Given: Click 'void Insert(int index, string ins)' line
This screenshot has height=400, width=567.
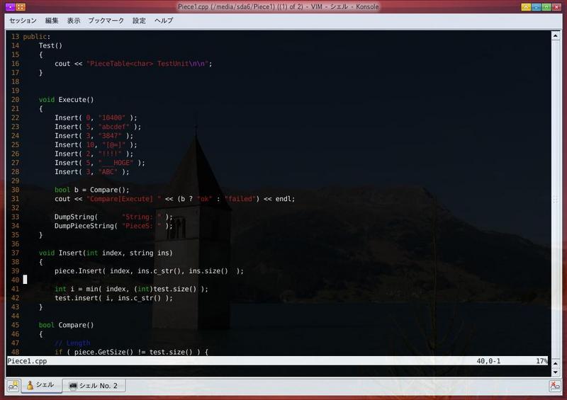Looking at the screenshot, I should point(106,253).
